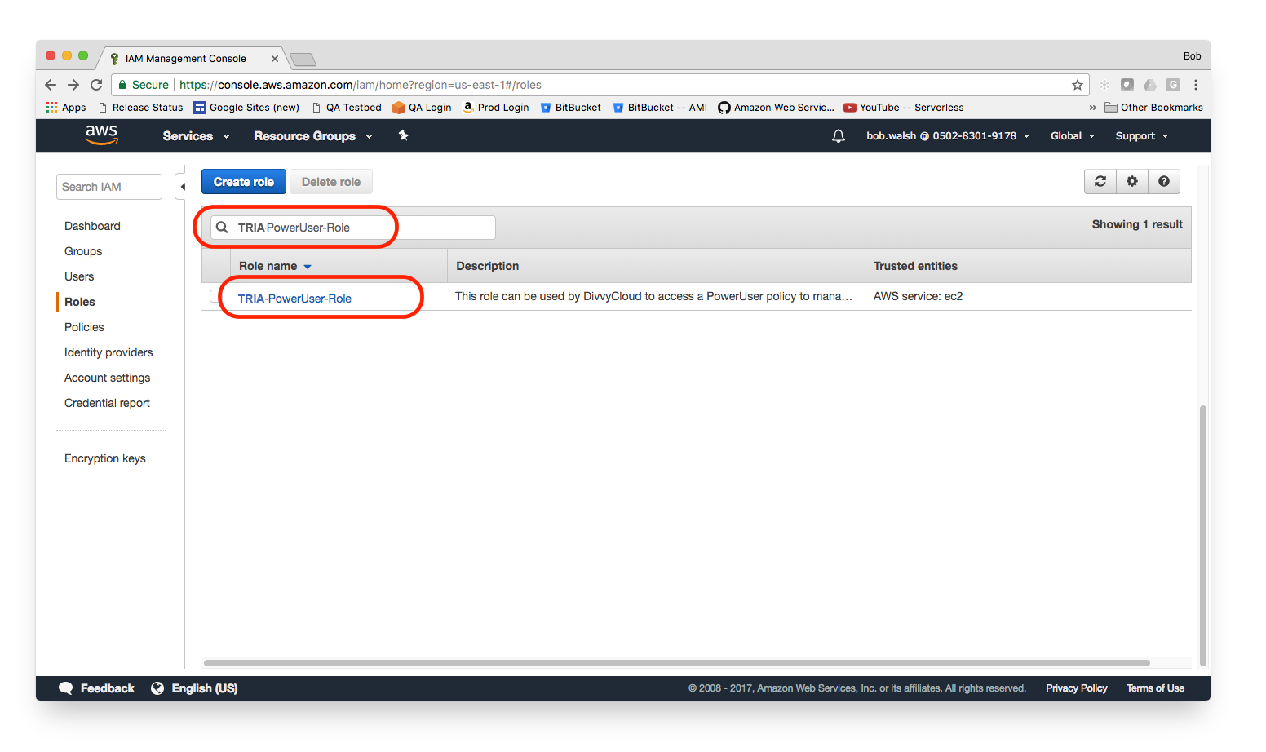Open the table settings gear

click(x=1132, y=181)
